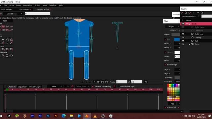Show the Left Hand layer
The width and height of the screenshot is (212, 119).
(x=183, y=31)
